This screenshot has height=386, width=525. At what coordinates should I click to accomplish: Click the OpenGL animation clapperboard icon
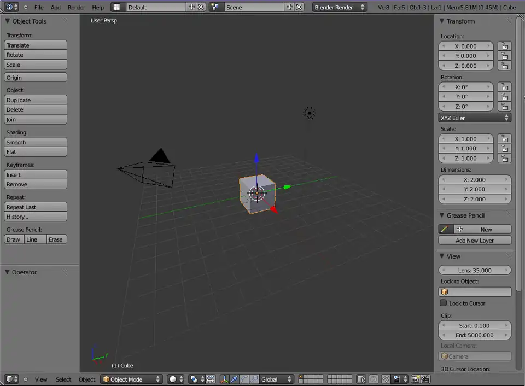(425, 379)
